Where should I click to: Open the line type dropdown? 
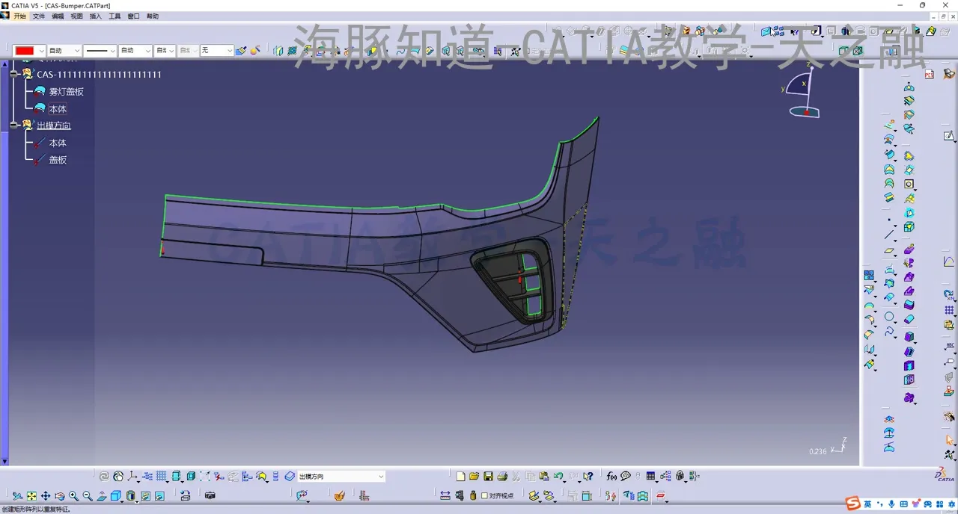click(x=112, y=51)
